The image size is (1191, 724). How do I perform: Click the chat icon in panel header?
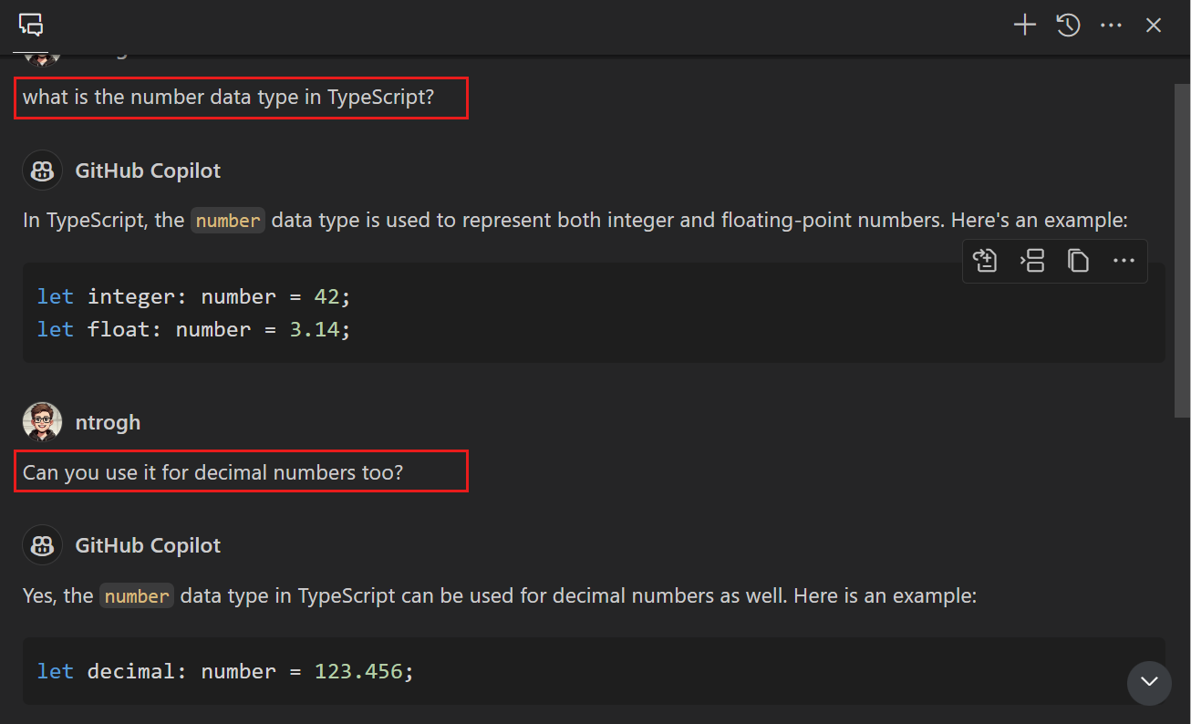tap(31, 26)
